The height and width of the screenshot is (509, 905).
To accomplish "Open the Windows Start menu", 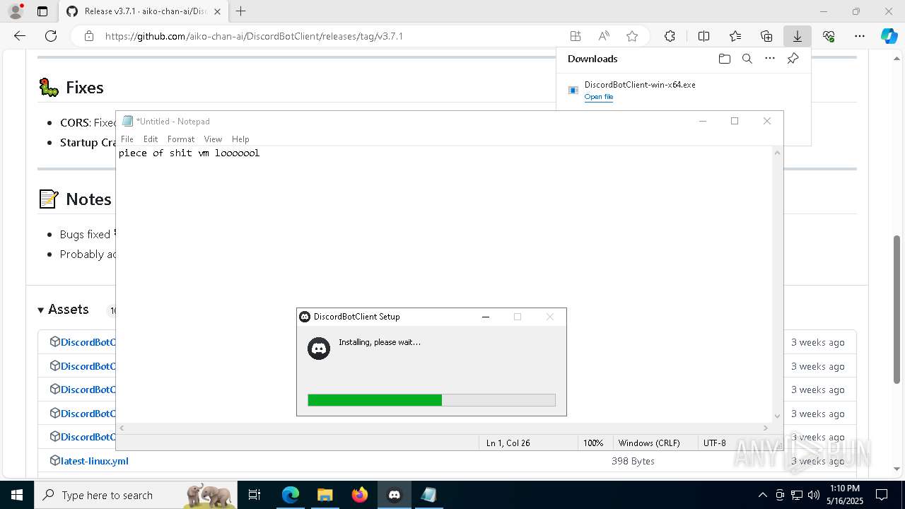I will [x=17, y=495].
